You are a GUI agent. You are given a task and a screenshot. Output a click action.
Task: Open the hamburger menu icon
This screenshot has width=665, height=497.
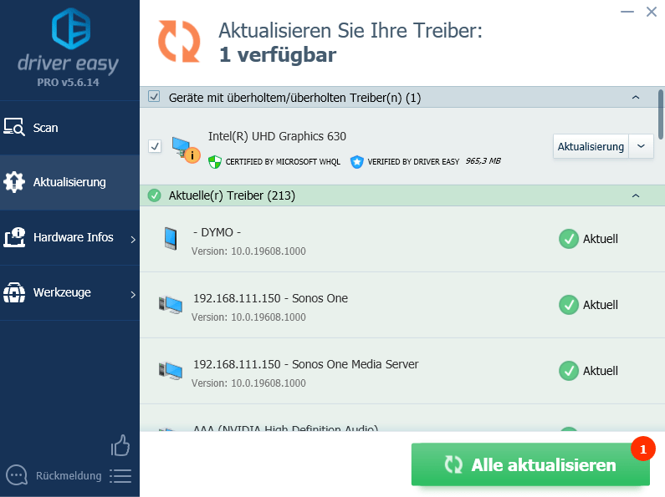pos(120,476)
